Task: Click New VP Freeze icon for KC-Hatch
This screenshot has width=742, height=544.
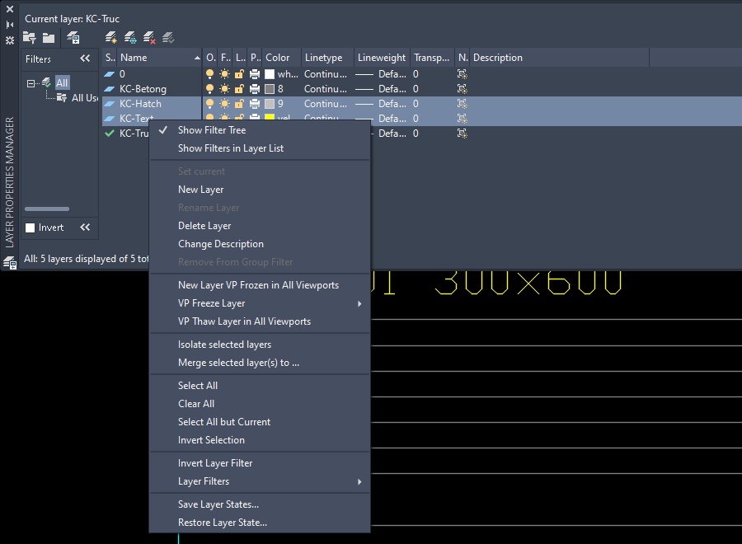Action: click(462, 104)
